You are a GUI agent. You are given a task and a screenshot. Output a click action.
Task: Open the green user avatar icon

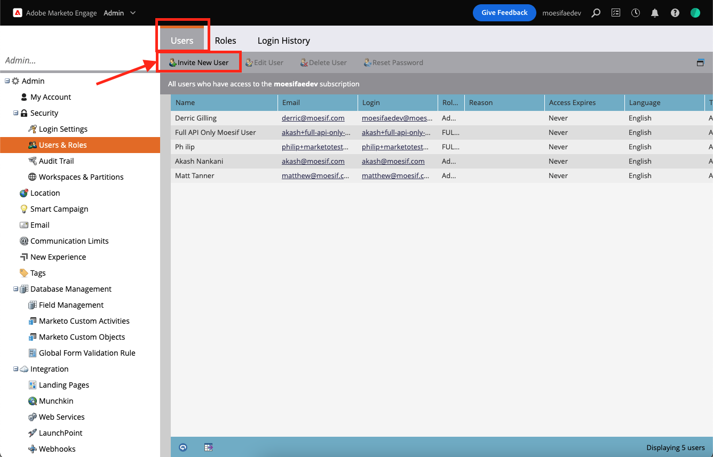695,13
